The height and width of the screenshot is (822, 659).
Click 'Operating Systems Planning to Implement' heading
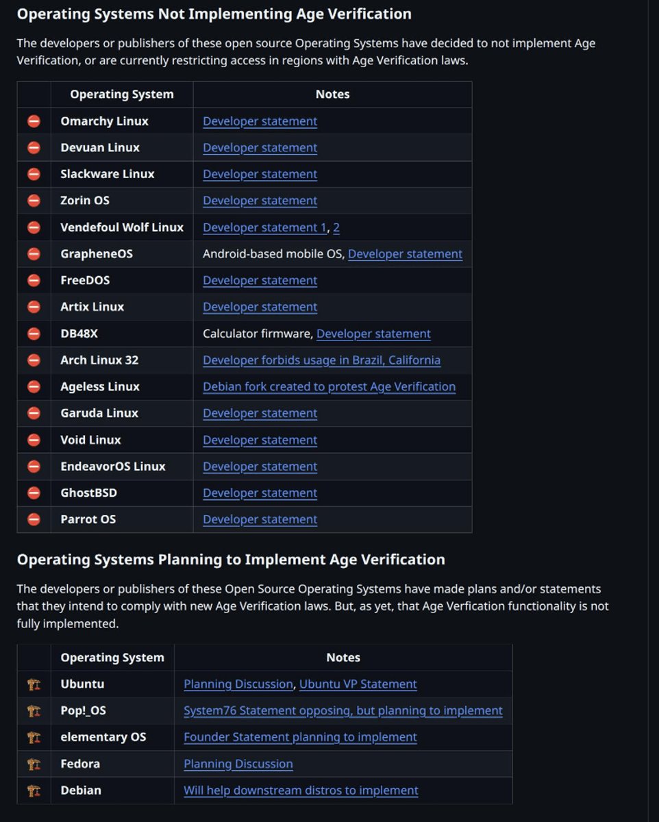coord(231,560)
